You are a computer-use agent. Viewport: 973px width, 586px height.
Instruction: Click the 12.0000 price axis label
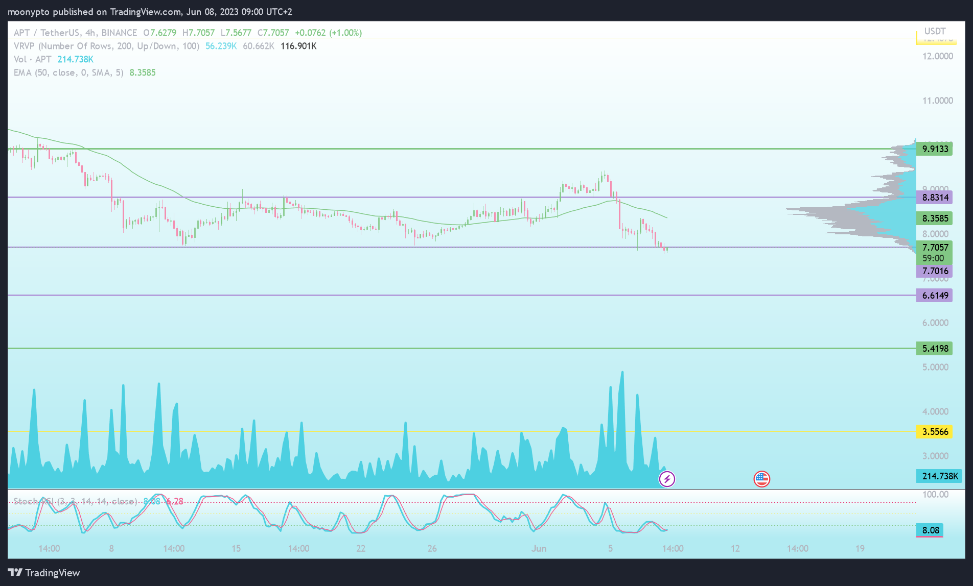pos(938,56)
